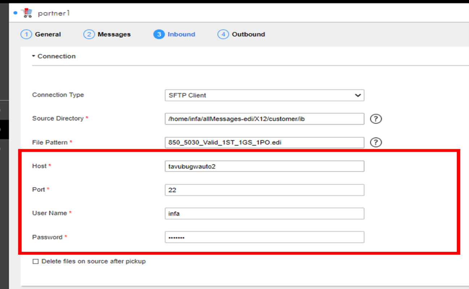Click the Source Directory input field

click(x=264, y=119)
